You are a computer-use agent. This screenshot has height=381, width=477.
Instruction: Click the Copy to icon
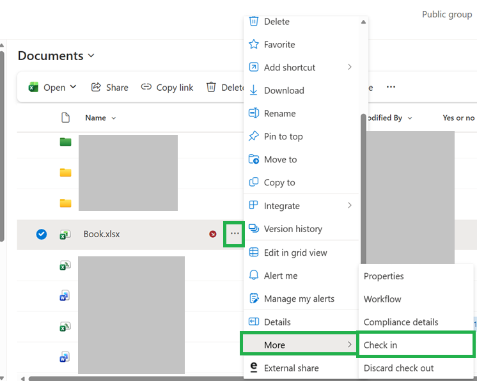[254, 182]
